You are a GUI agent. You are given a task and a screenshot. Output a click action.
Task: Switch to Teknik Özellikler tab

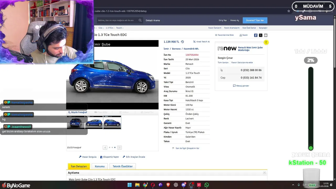pos(123,166)
